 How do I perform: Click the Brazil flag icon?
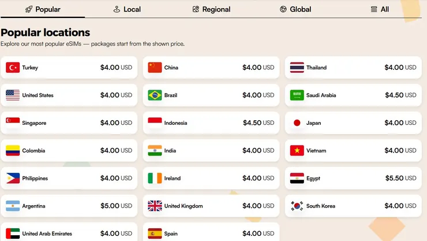coord(155,95)
